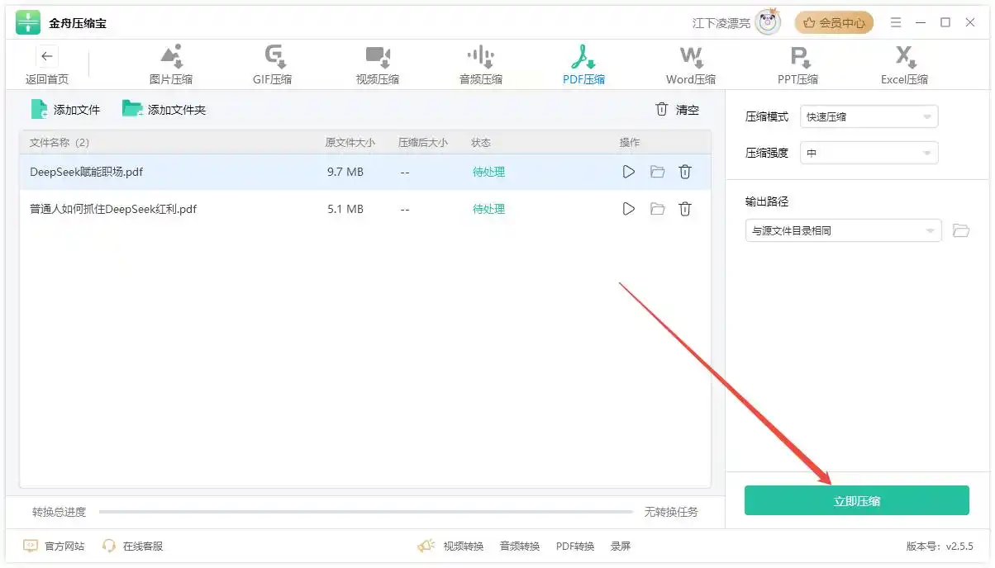Open the 压缩模式 dropdown showing 快速压缩
This screenshot has height=568, width=995.
click(869, 116)
